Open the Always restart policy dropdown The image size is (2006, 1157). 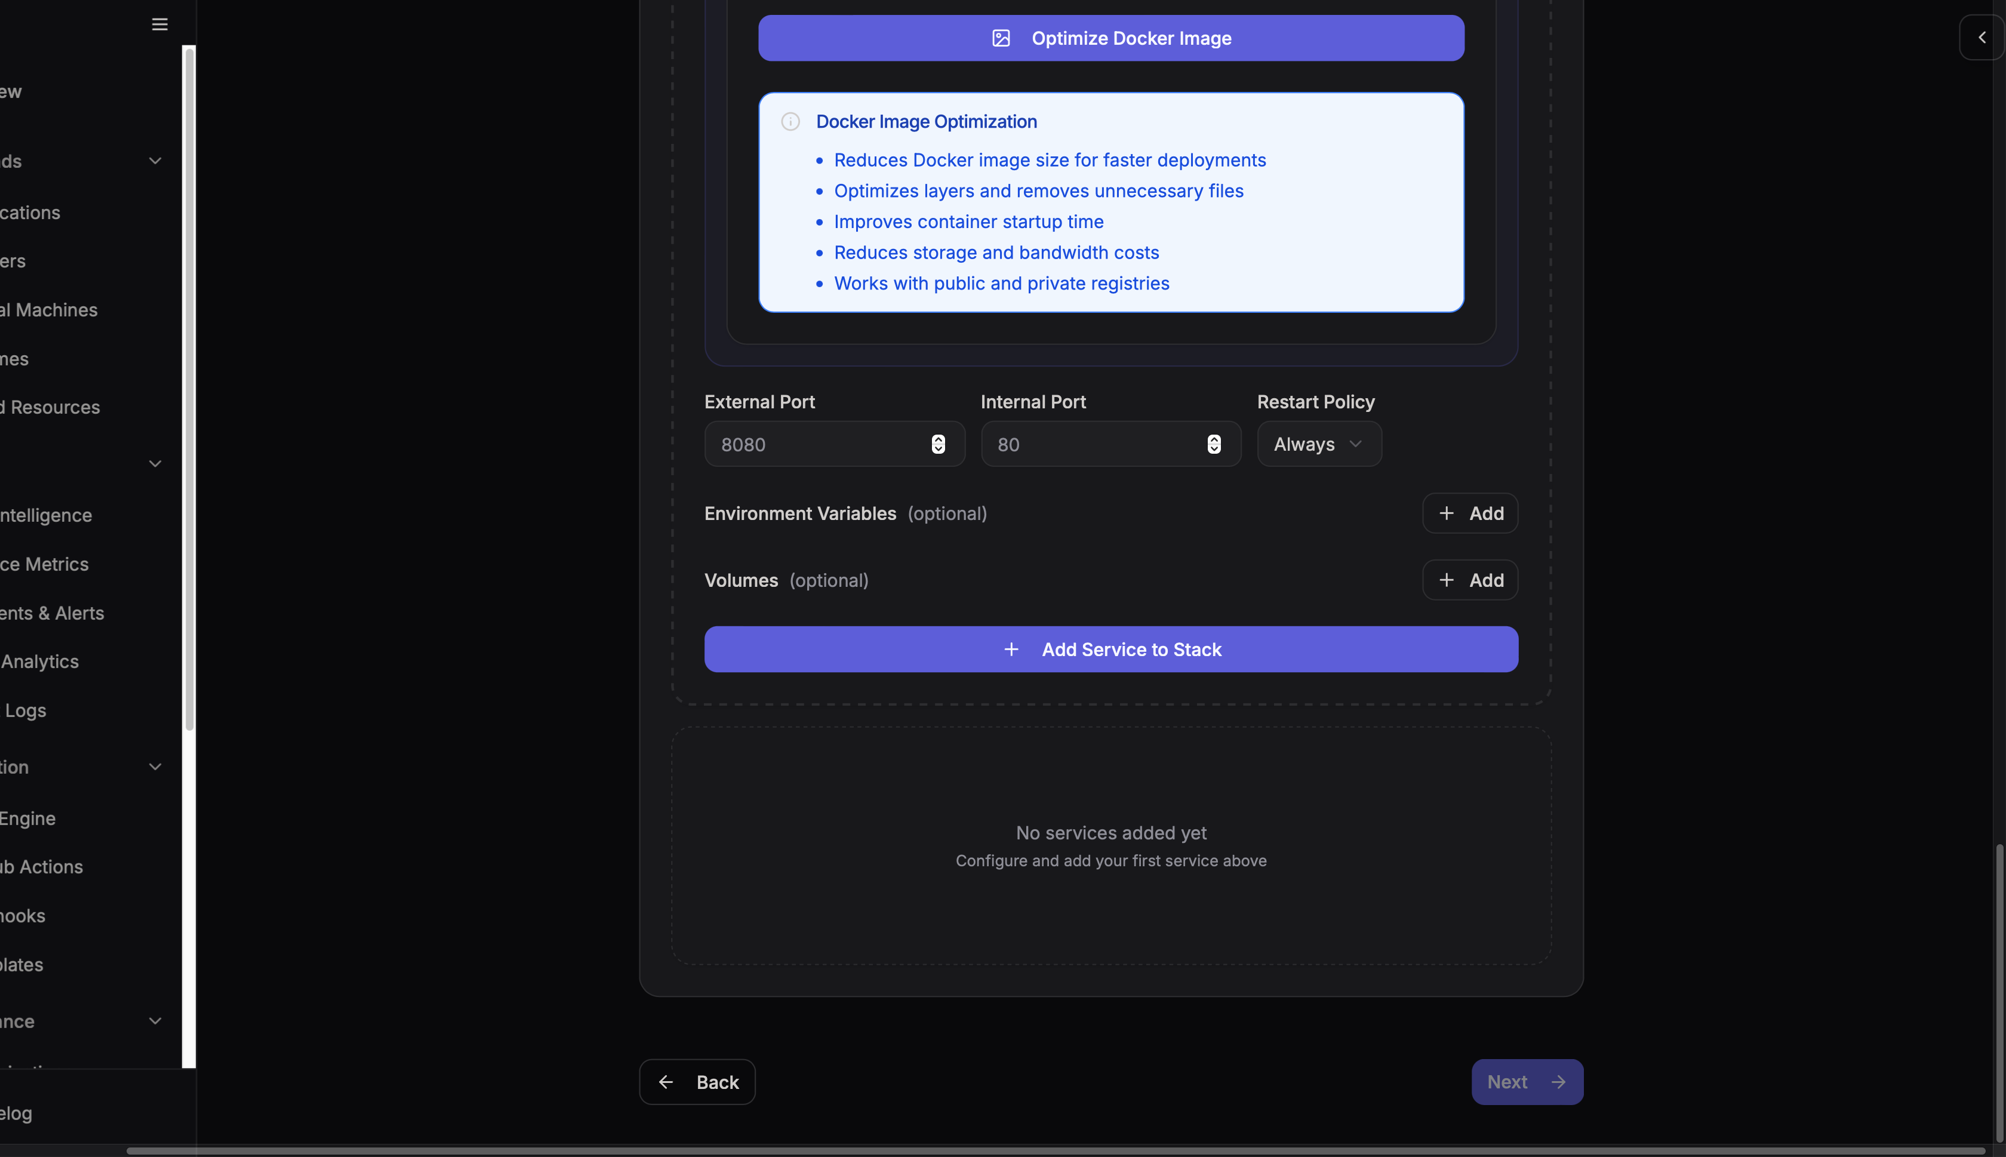[x=1317, y=444]
